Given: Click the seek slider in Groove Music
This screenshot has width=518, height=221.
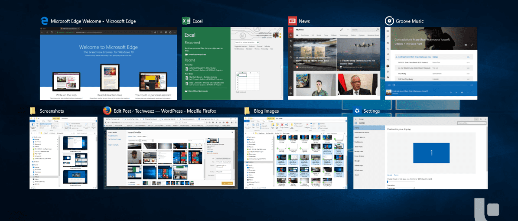Looking at the screenshot, I should 430,85.
